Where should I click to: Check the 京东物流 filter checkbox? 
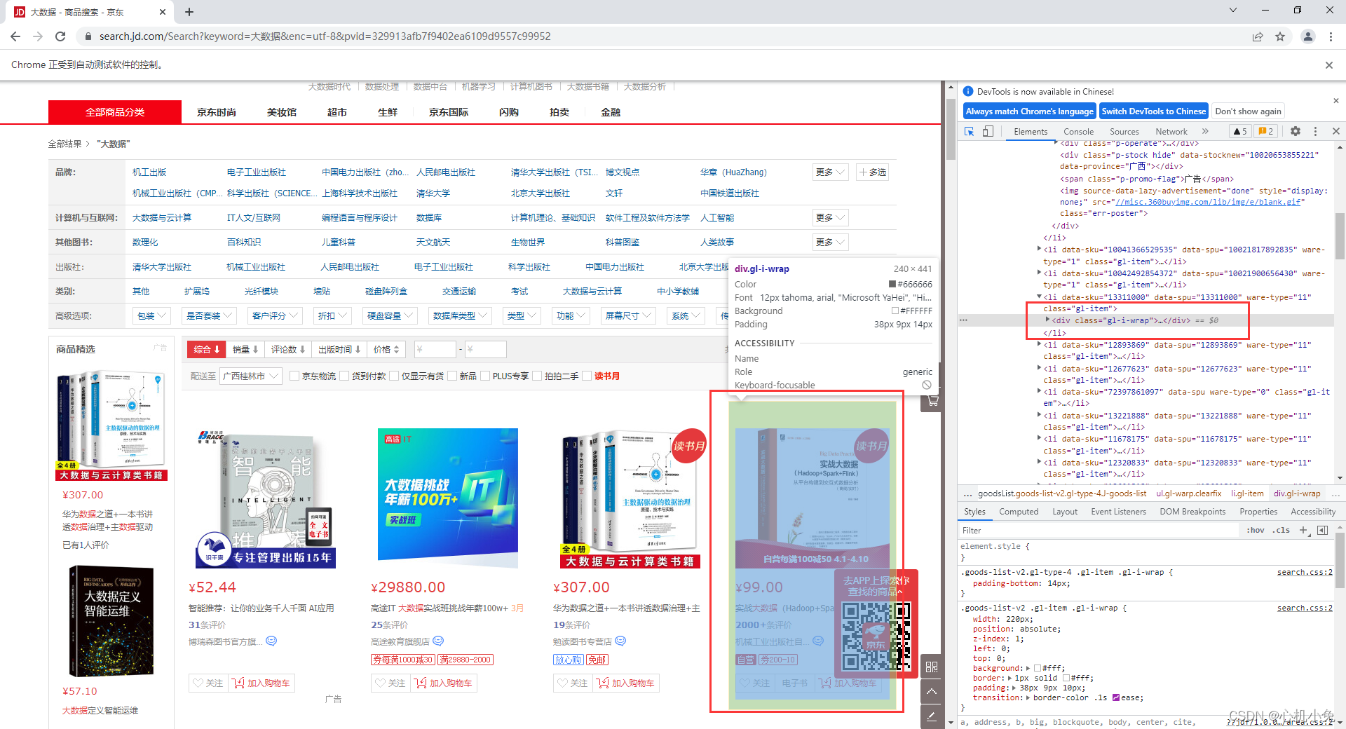point(294,376)
